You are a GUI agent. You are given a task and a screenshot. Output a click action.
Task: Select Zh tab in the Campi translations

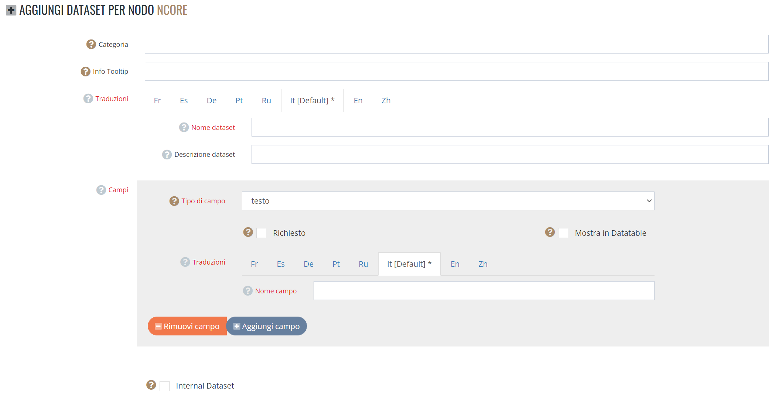point(483,264)
